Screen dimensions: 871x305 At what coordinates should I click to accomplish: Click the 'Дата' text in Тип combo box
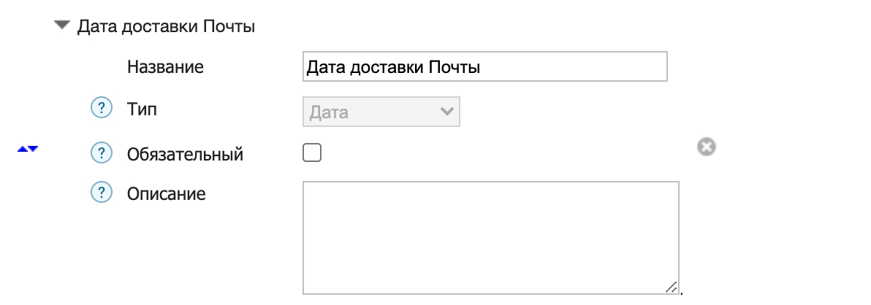coord(330,112)
